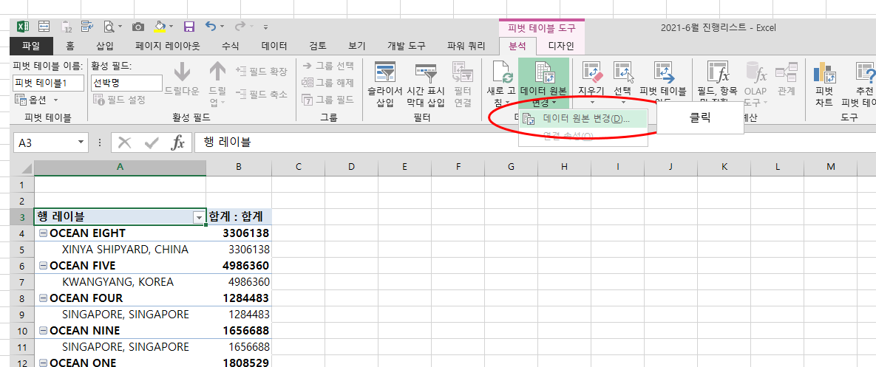Select cell with KWANGYANG, KOREA
The width and height of the screenshot is (876, 367).
(x=120, y=281)
